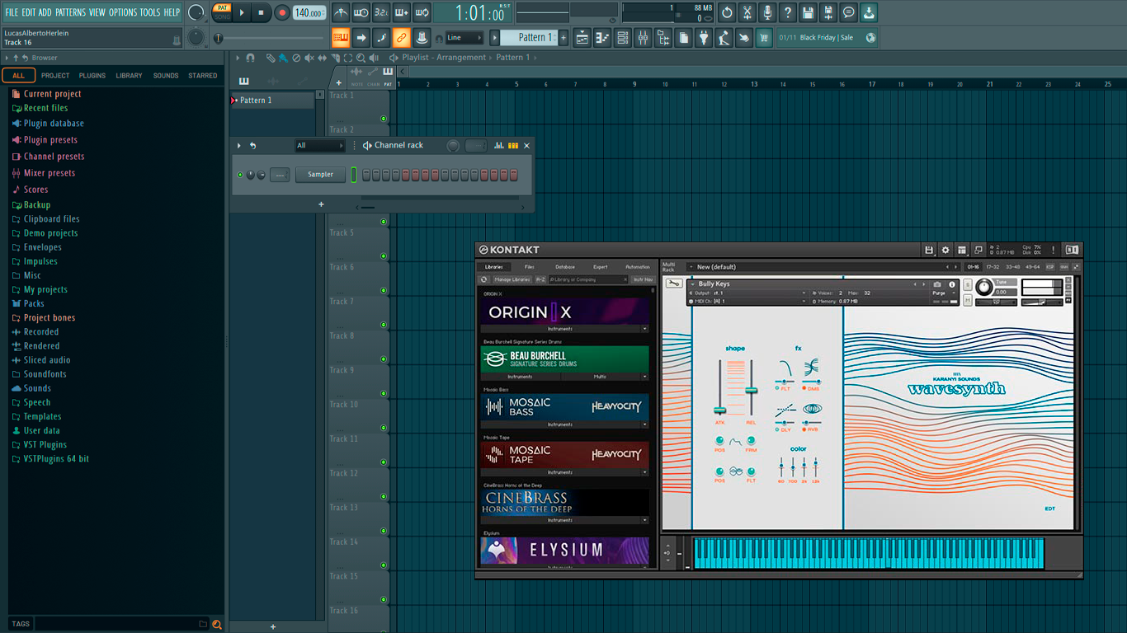Viewport: 1127px width, 633px height.
Task: Adjust the REL slider in wavesynth
Action: coord(751,390)
